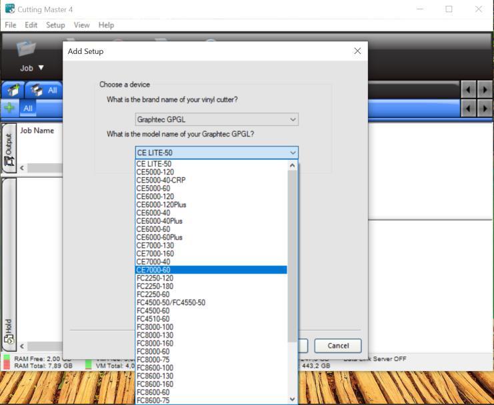Image resolution: width=494 pixels, height=405 pixels.
Task: Click Hold panel scroll-left arrow
Action: (22, 346)
